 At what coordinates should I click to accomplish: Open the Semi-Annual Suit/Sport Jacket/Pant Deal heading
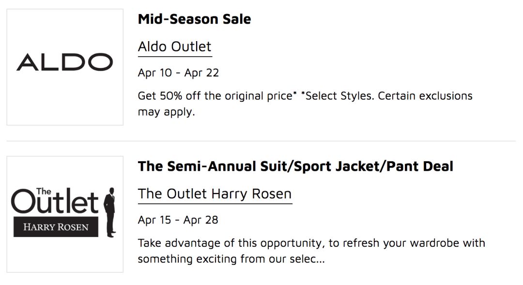click(x=295, y=166)
